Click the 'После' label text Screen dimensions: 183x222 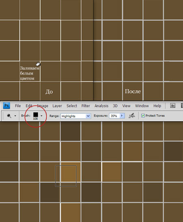[133, 91]
